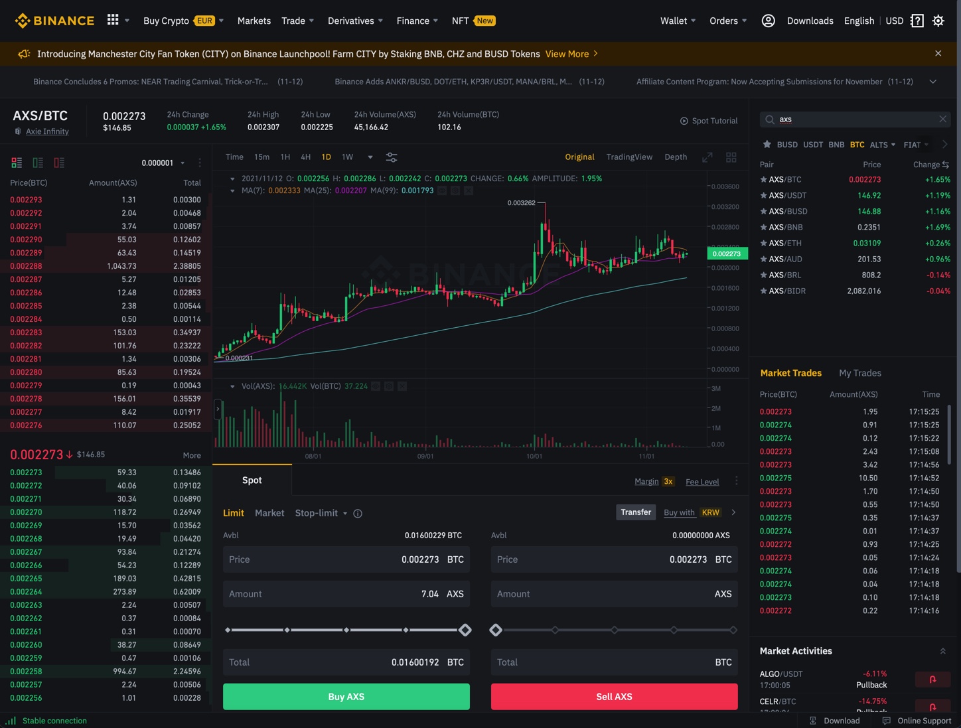This screenshot has height=728, width=961.
Task: Open the ALGO/USDT pullback activity icon
Action: point(932,679)
